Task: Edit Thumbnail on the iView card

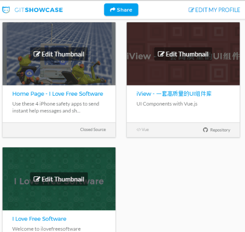Action: [x=183, y=54]
